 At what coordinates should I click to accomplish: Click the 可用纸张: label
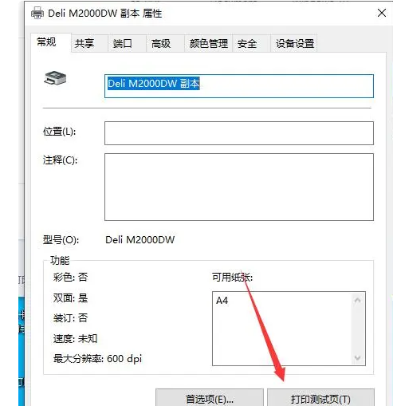(232, 278)
